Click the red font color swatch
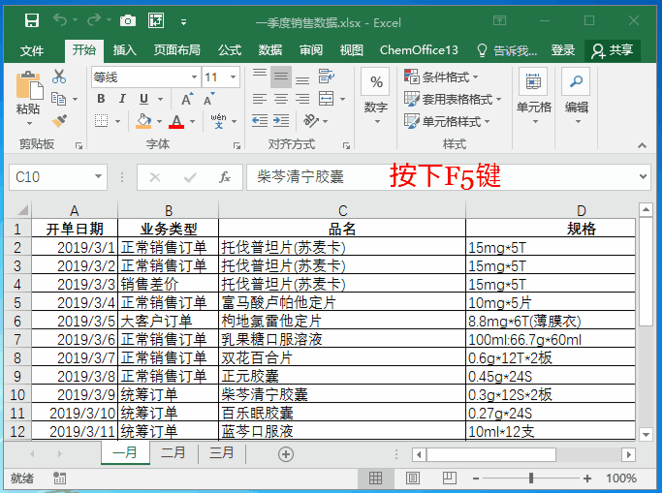This screenshot has width=662, height=493. [176, 121]
